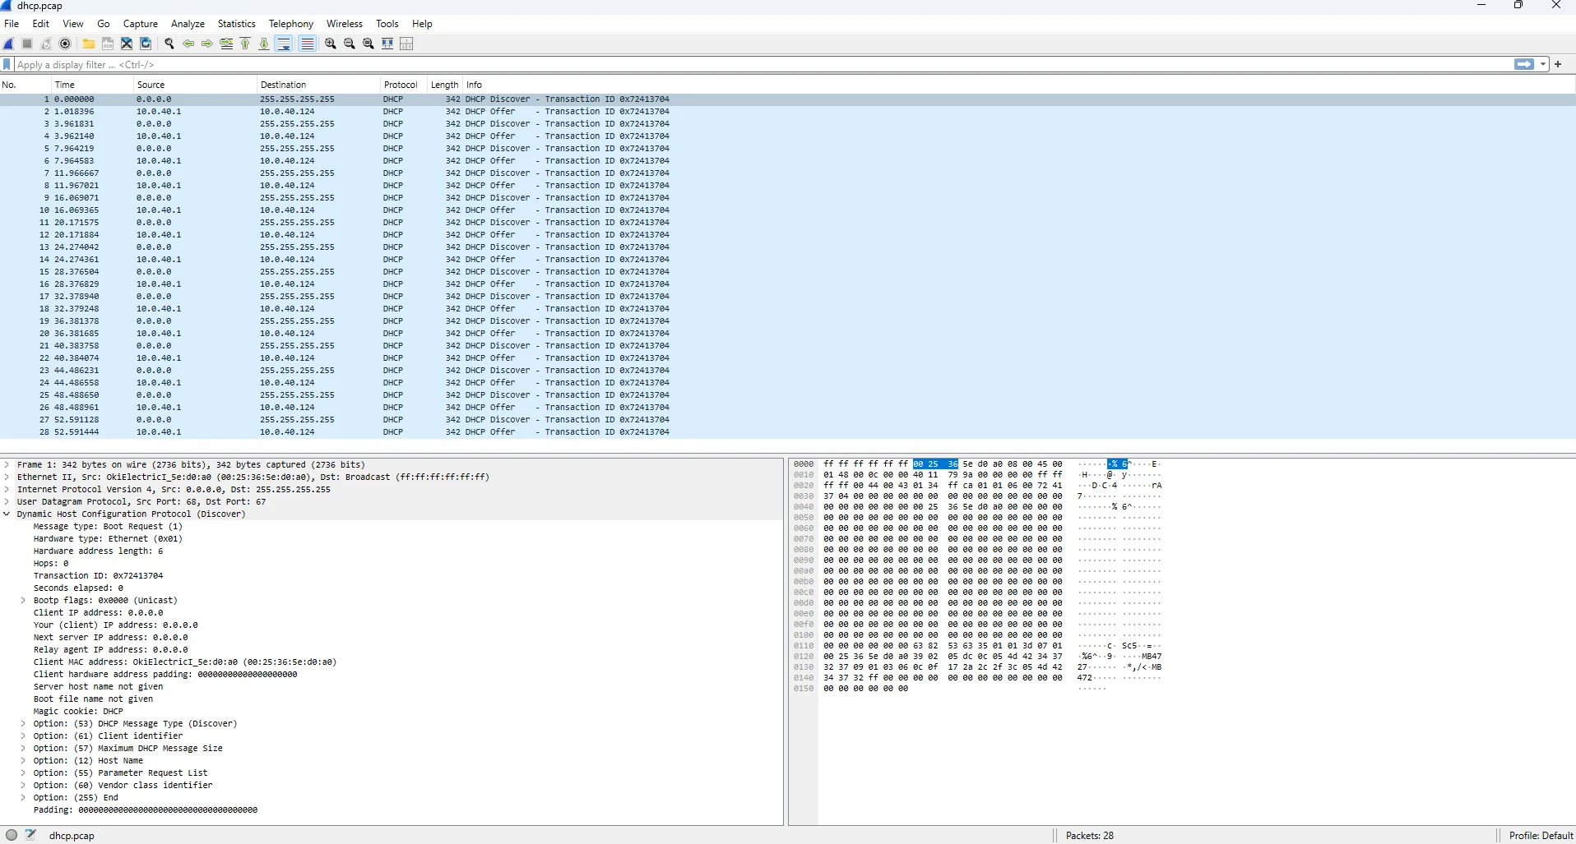The height and width of the screenshot is (844, 1576).
Task: Select packet 15 at time 28.376504
Action: [788, 271]
